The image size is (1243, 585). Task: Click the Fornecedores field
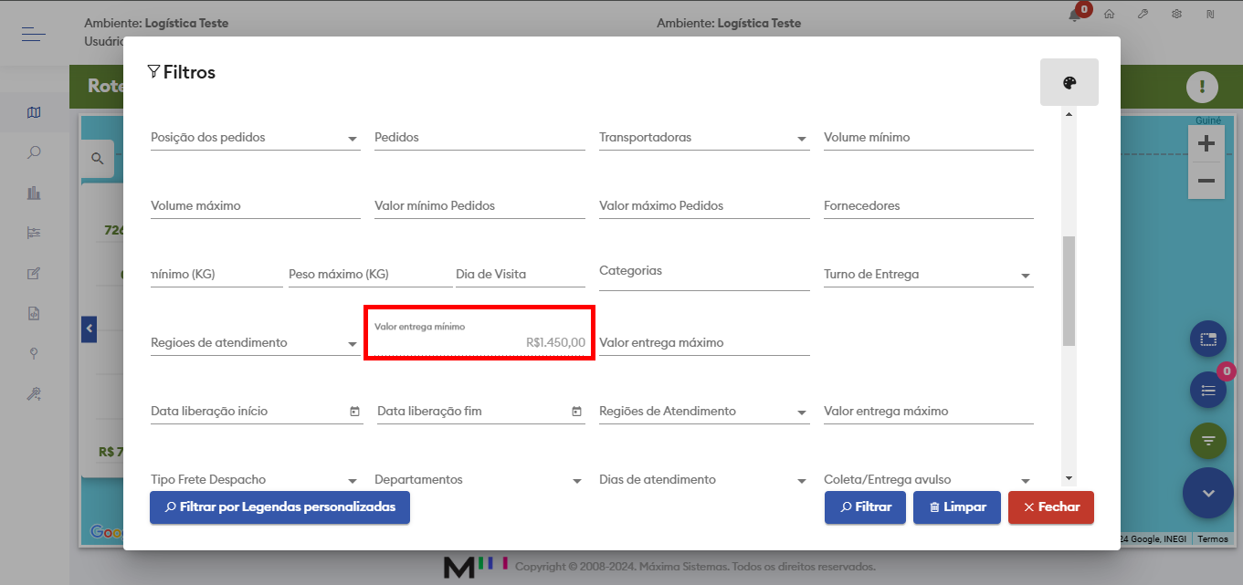(929, 206)
